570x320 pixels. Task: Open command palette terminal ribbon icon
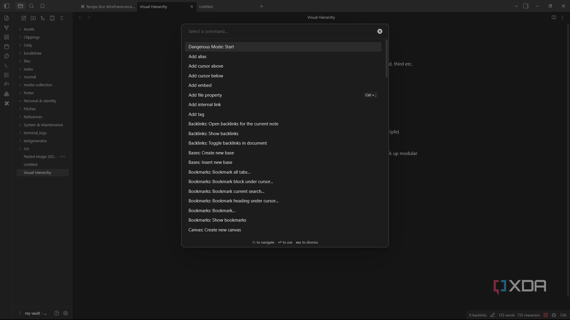[6, 66]
